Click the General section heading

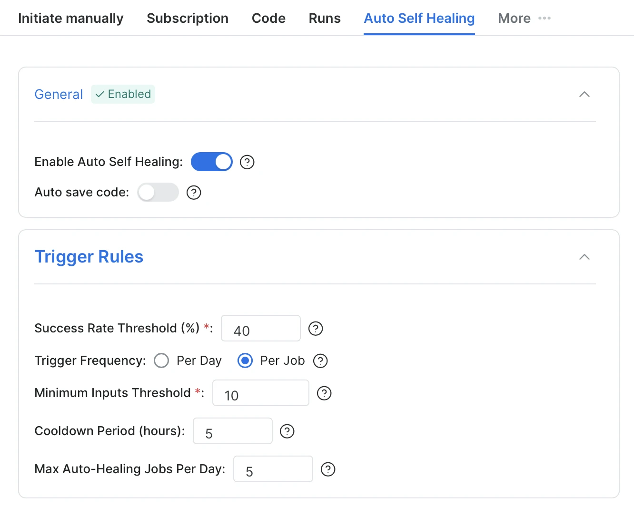(x=59, y=94)
